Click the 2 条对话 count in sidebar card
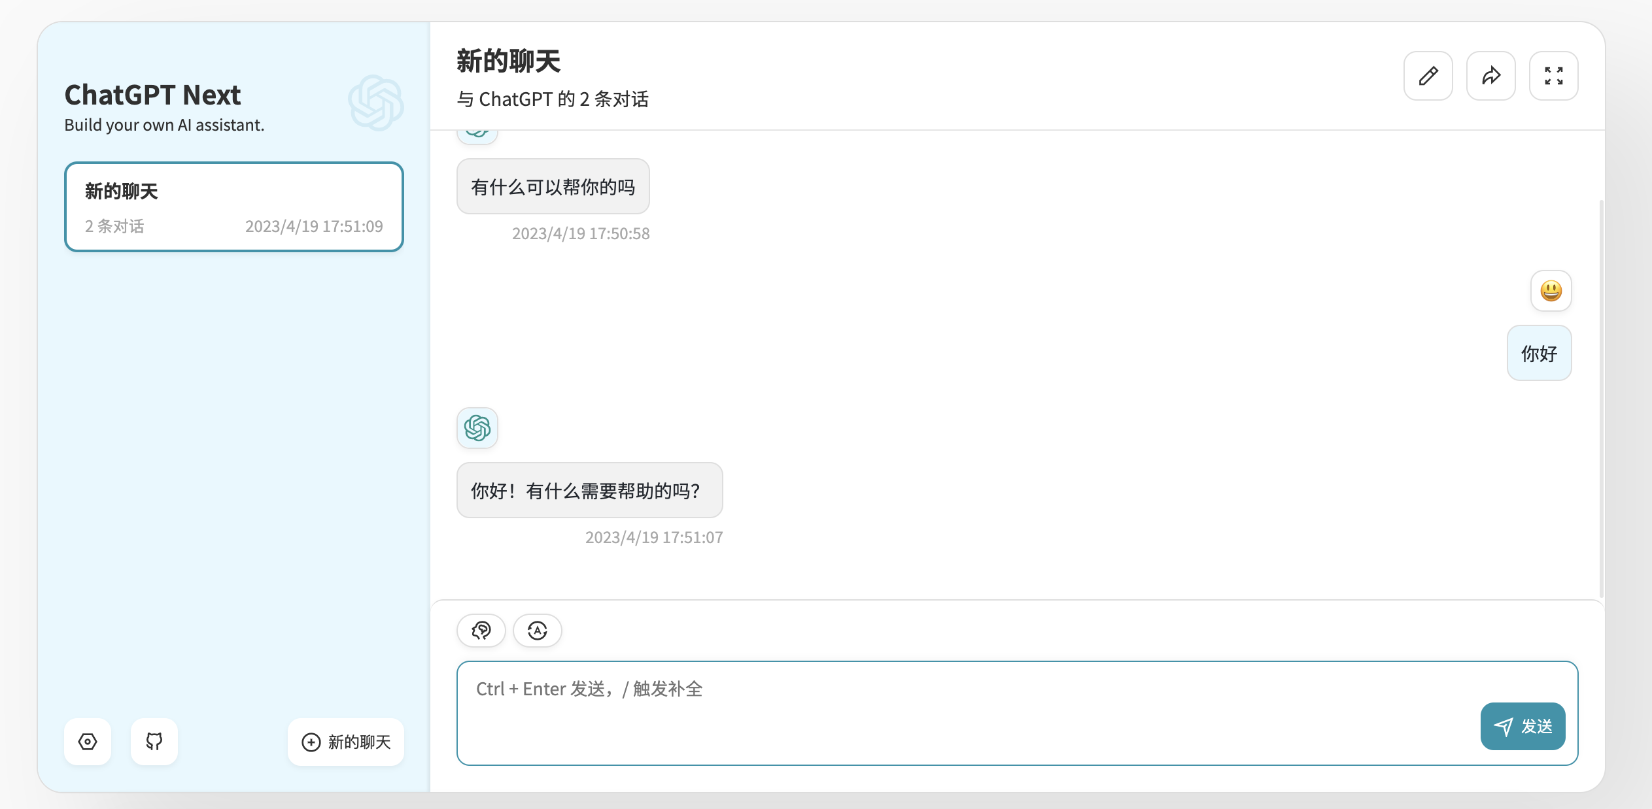The image size is (1652, 809). 114,226
